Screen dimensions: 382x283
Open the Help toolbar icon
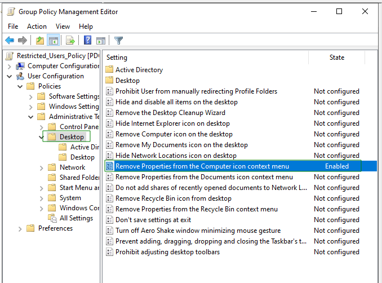pyautogui.click(x=87, y=40)
